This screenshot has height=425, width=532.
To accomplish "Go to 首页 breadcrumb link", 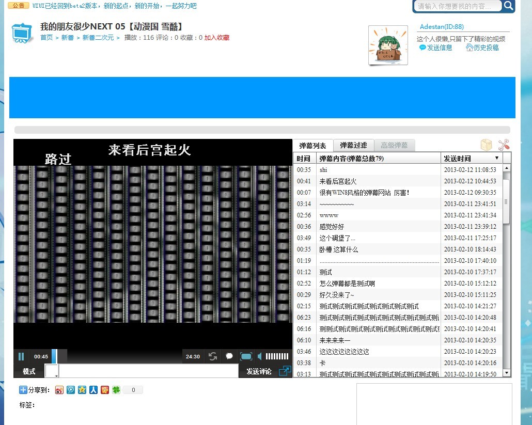I will point(46,38).
